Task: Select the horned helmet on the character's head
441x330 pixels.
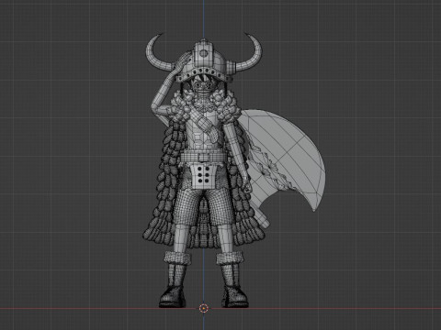Action: tap(204, 58)
